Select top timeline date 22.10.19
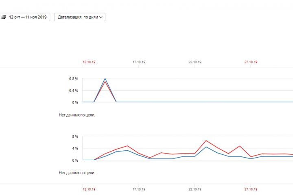Viewport: 293px width, 195px height. 195,62
